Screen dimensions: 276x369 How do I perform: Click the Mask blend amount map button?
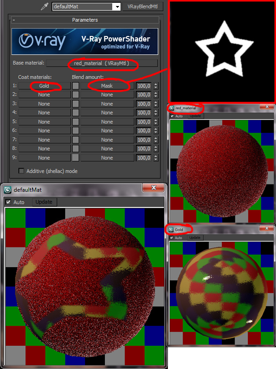point(107,86)
